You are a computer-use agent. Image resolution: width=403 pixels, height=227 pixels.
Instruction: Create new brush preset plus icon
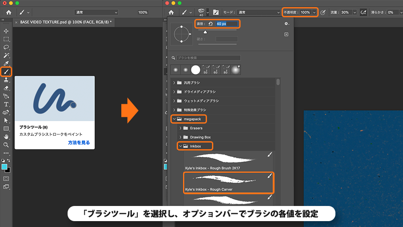[286, 34]
